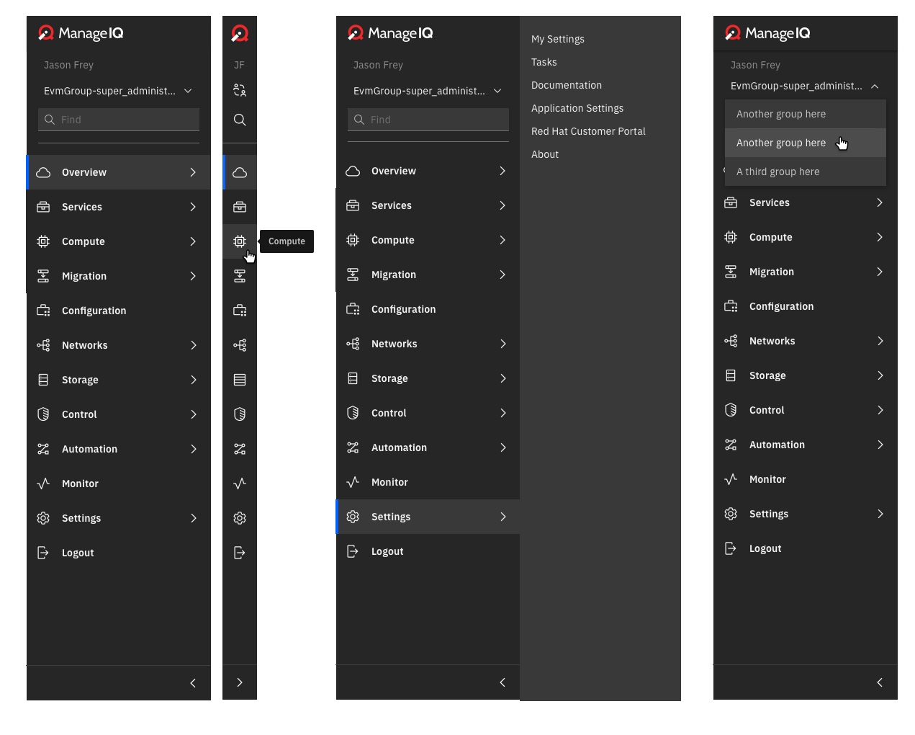Expand the collapsed sidebar with the right chevron
The height and width of the screenshot is (735, 915).
239,682
